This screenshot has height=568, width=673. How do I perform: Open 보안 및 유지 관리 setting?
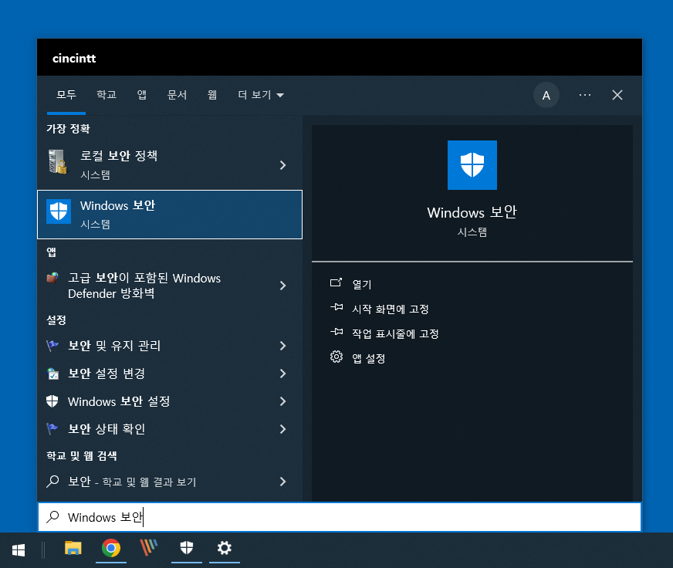click(x=170, y=346)
